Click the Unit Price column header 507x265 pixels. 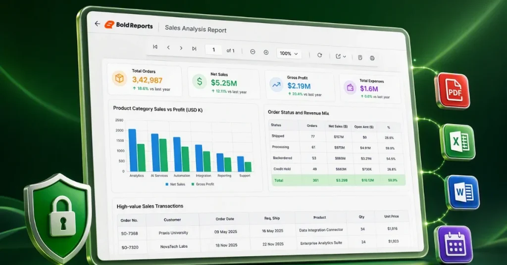pyautogui.click(x=391, y=216)
